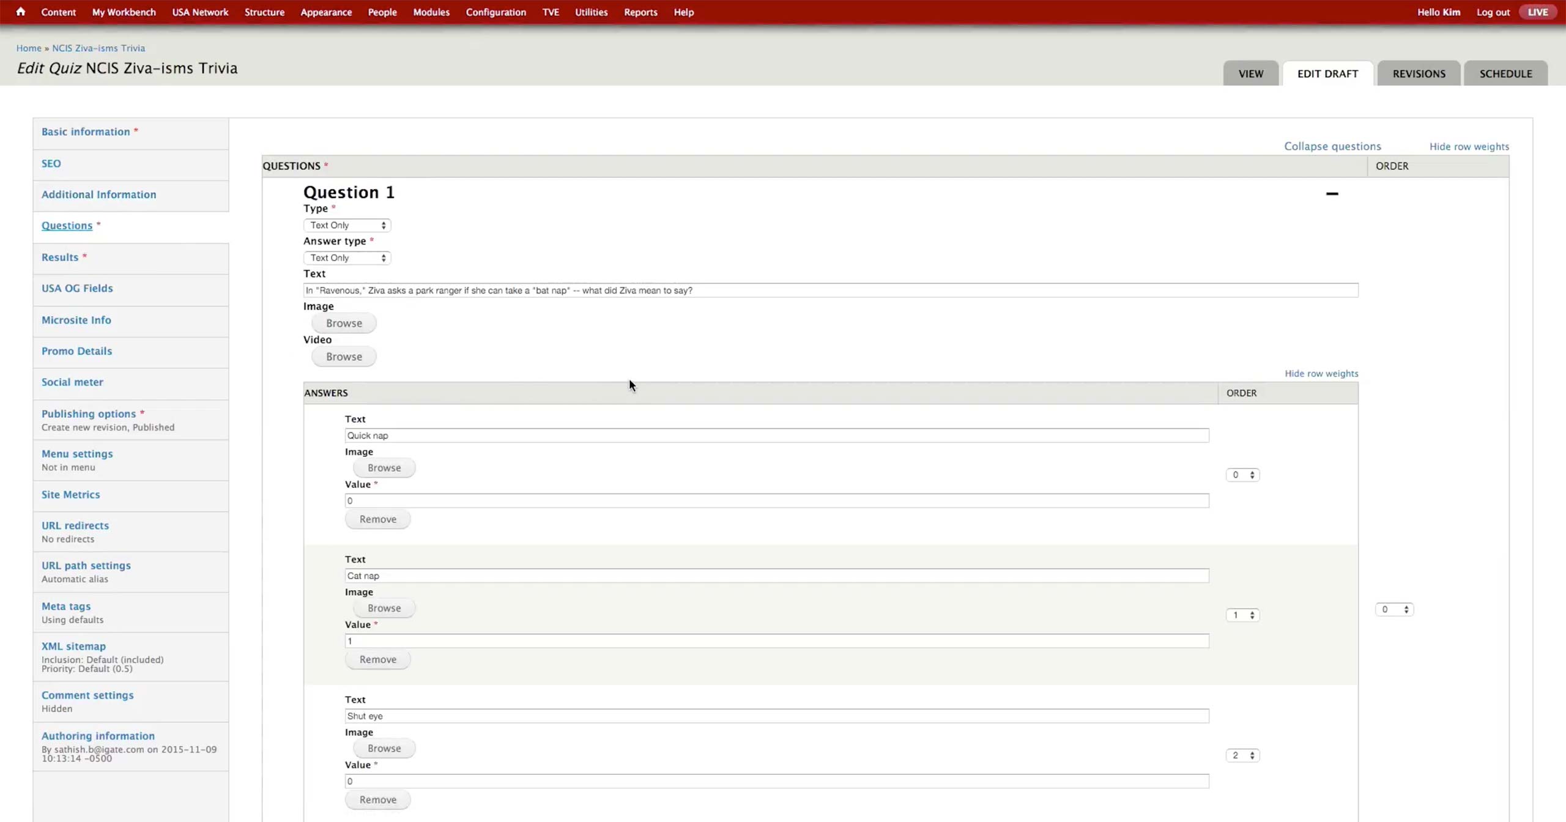
Task: Click Browse under question Video
Action: 344,357
